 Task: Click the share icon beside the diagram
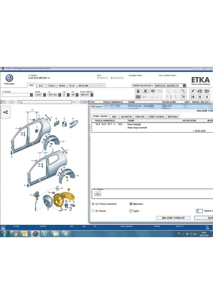point(5,112)
